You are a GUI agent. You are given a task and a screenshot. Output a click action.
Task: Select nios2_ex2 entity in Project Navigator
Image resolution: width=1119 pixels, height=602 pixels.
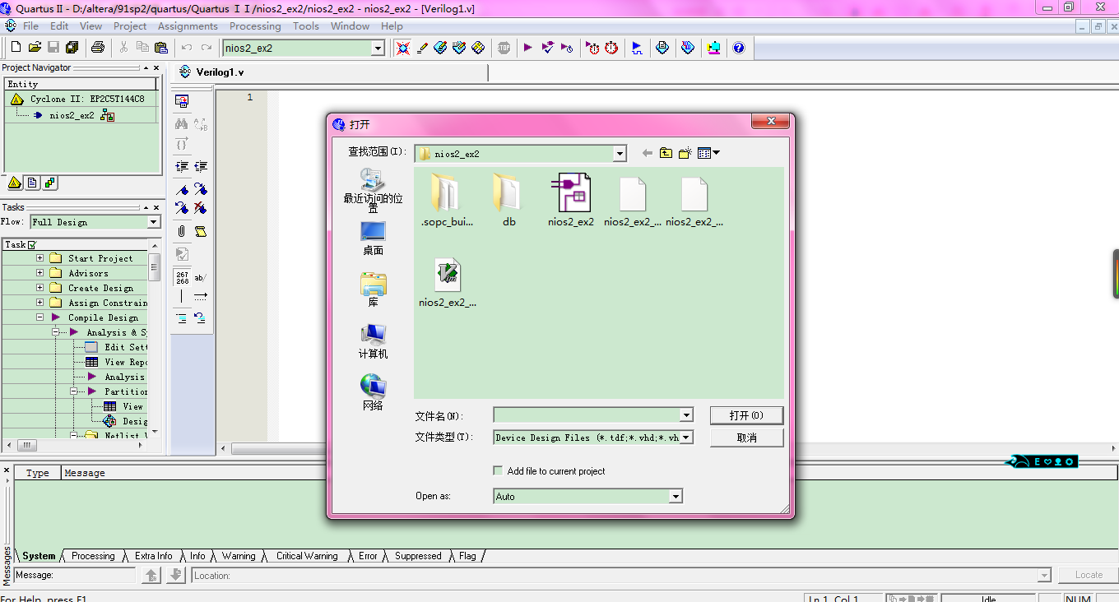coord(72,115)
